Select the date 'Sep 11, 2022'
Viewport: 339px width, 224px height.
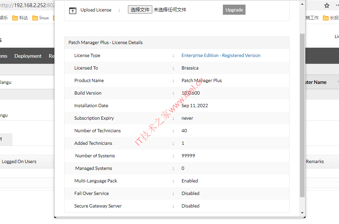click(195, 105)
